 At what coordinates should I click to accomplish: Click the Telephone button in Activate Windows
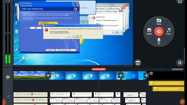[50, 50]
